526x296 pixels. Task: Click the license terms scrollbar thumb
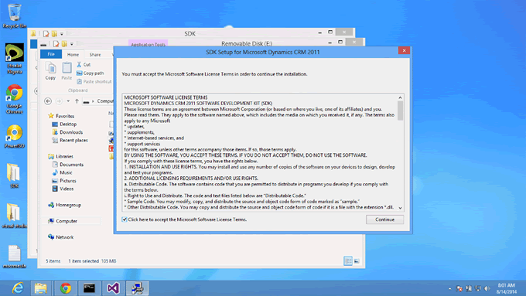click(x=400, y=111)
